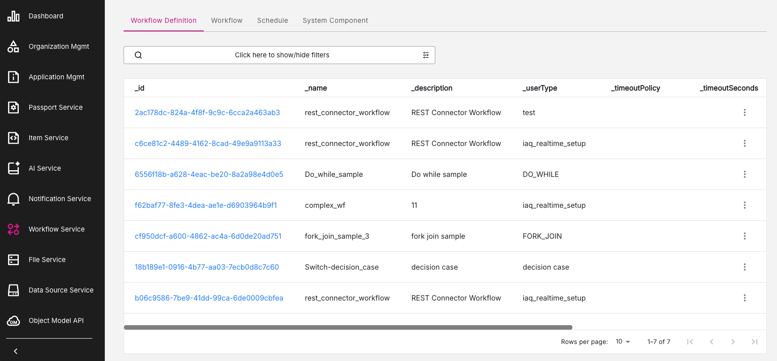Click the Application Mgmt info icon
The height and width of the screenshot is (361, 777).
[x=13, y=77]
